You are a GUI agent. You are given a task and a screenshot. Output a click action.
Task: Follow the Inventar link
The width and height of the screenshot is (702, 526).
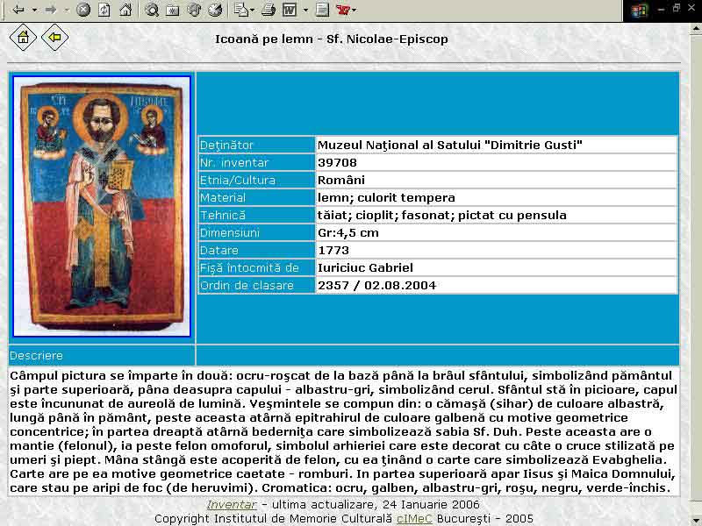pyautogui.click(x=232, y=505)
